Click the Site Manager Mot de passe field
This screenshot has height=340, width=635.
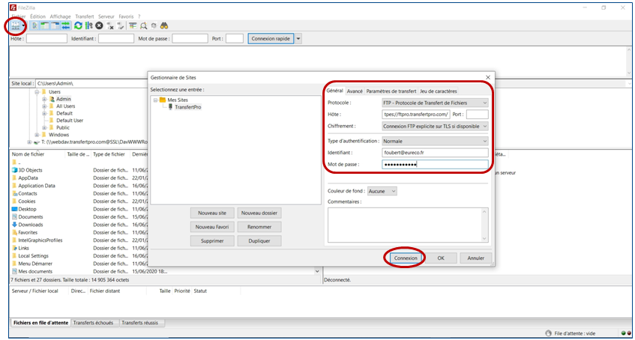click(435, 164)
